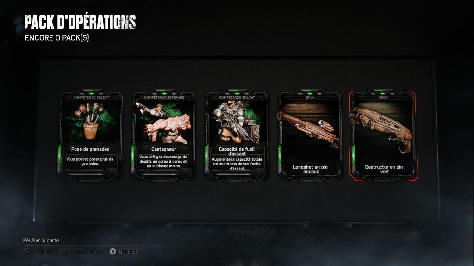Click the Skin header on Longshot card

tap(310, 97)
